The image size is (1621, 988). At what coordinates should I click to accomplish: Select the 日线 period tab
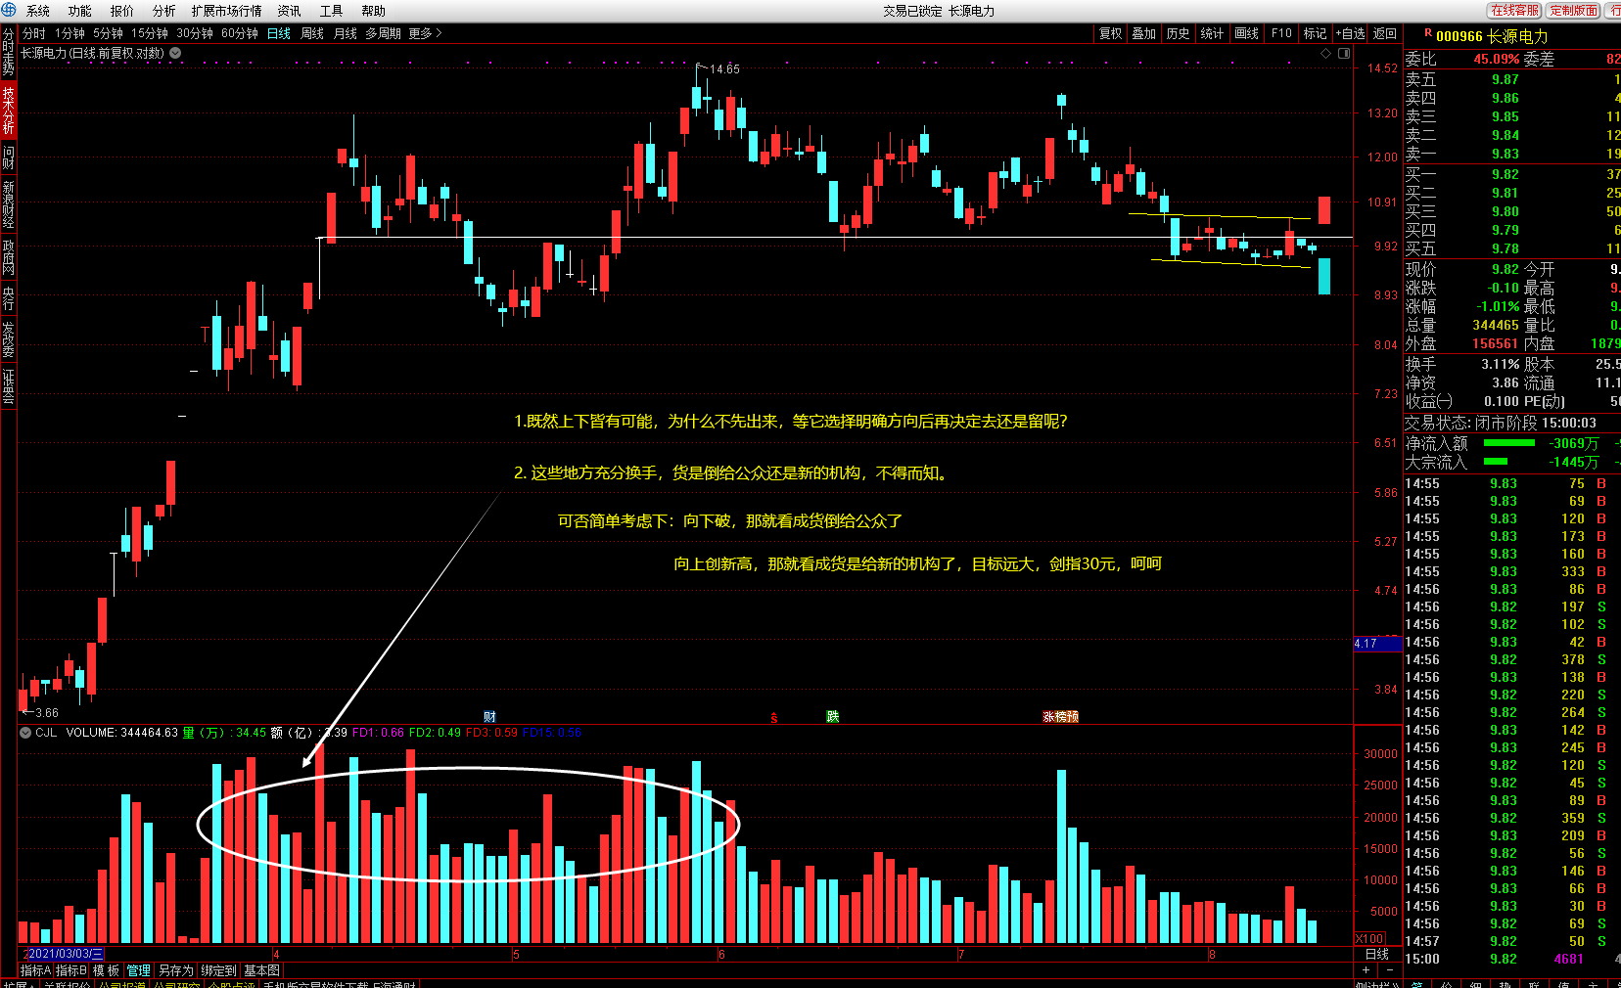(x=279, y=33)
